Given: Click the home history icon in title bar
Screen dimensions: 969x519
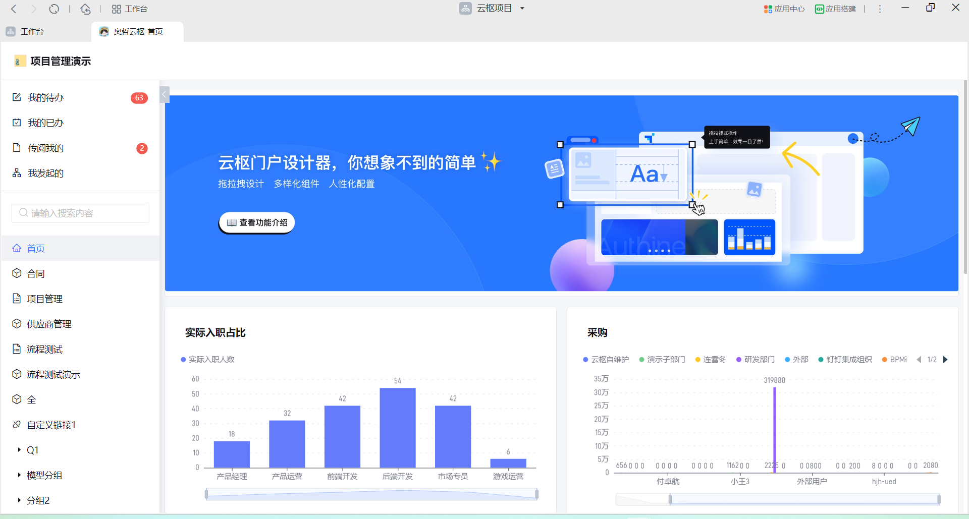Looking at the screenshot, I should [x=86, y=9].
